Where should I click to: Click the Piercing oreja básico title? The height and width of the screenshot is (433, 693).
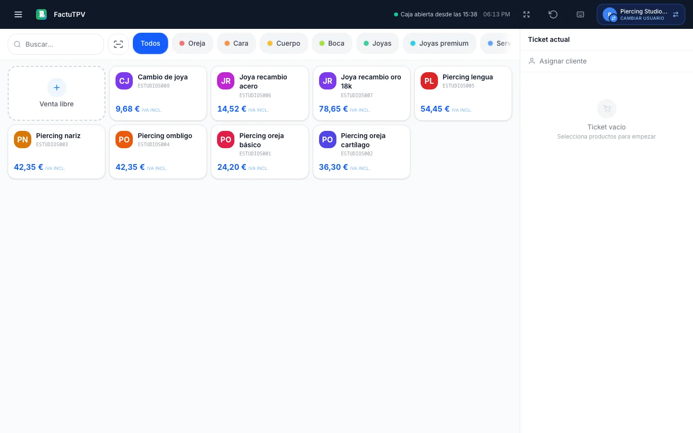[262, 140]
